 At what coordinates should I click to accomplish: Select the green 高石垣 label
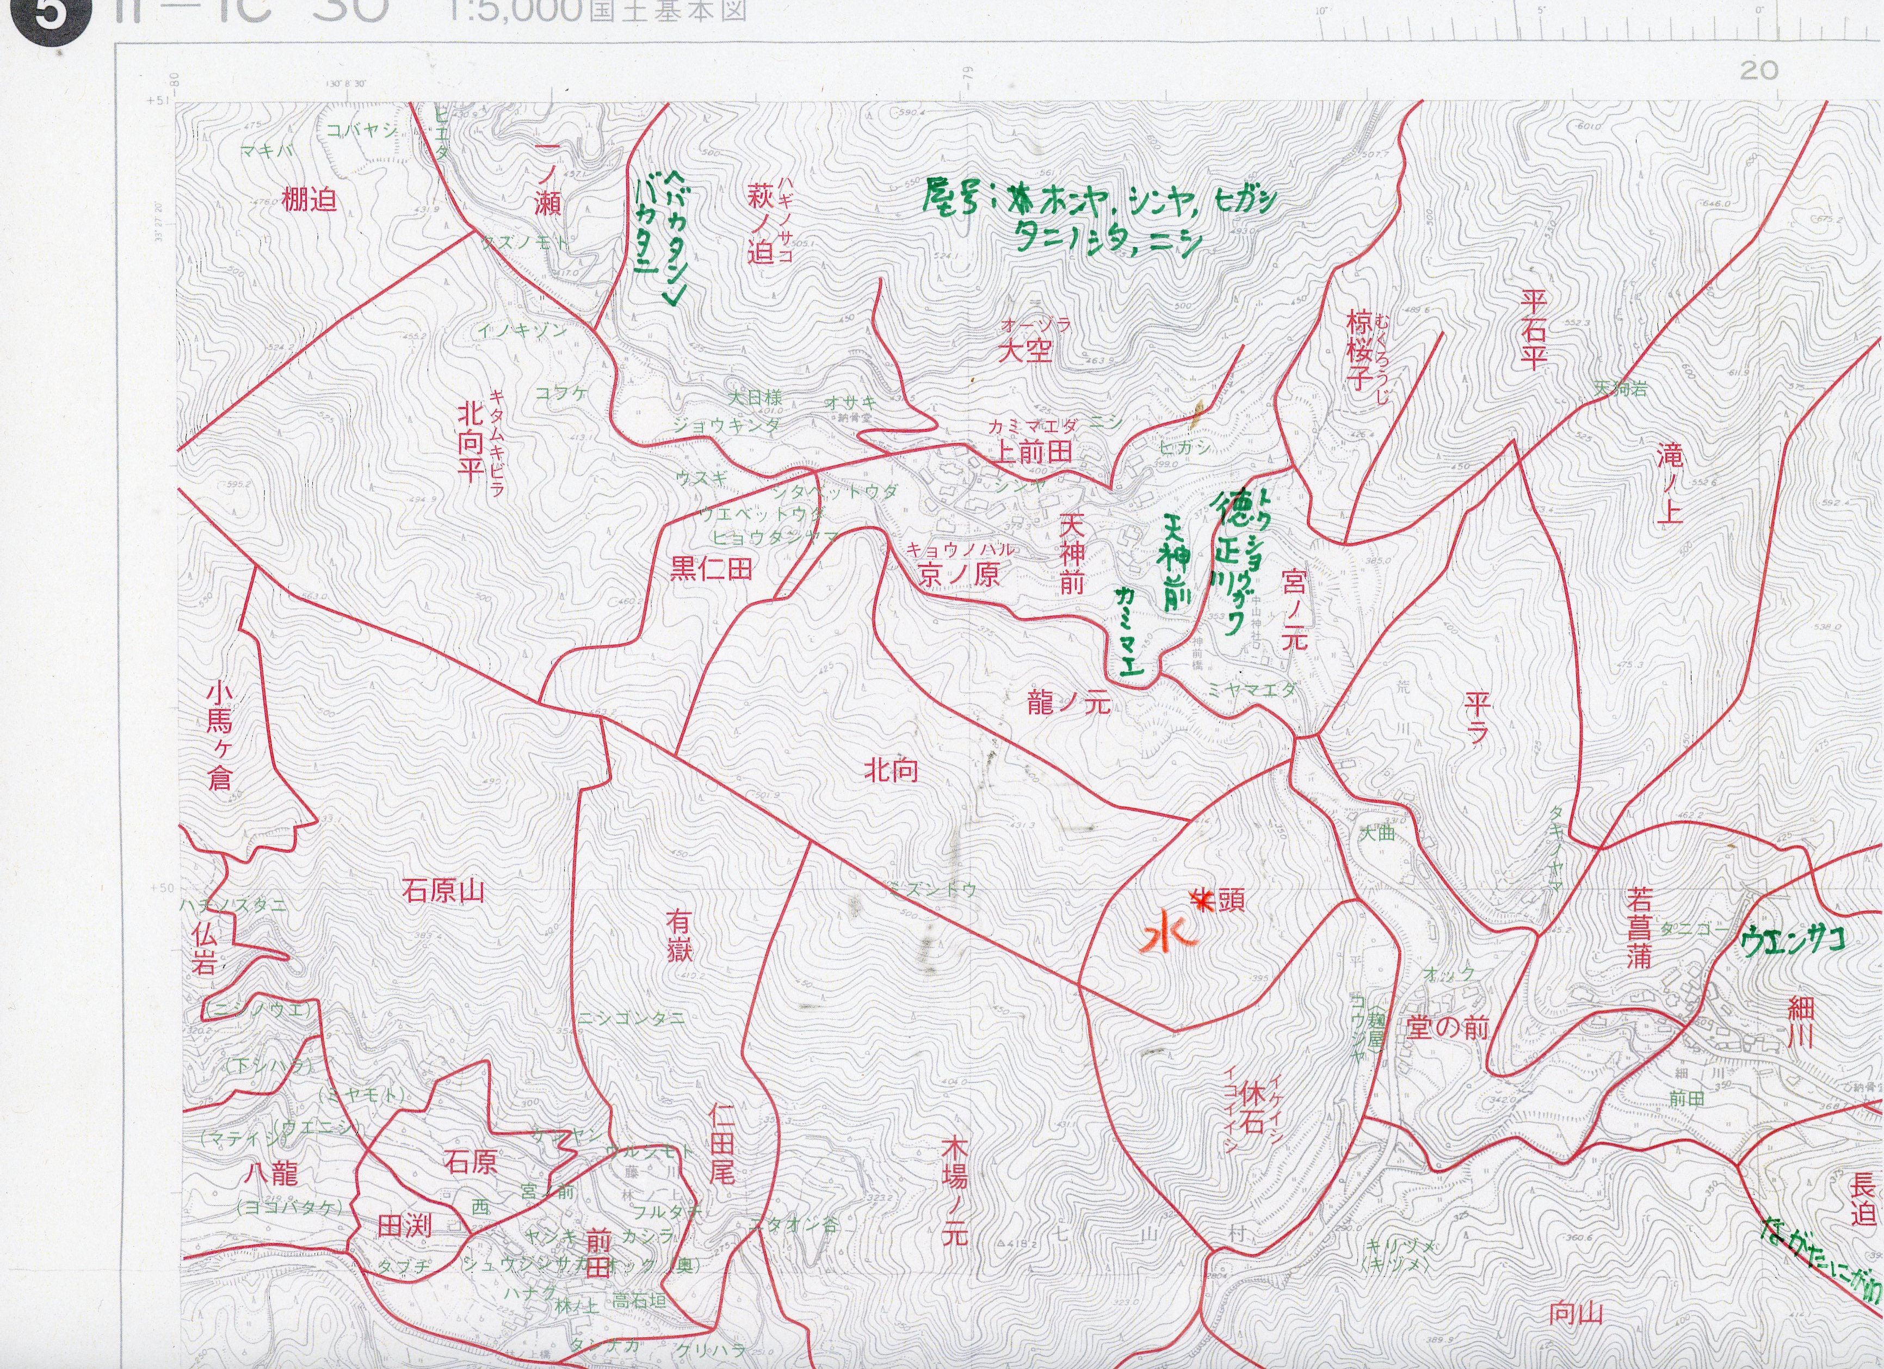639,1301
